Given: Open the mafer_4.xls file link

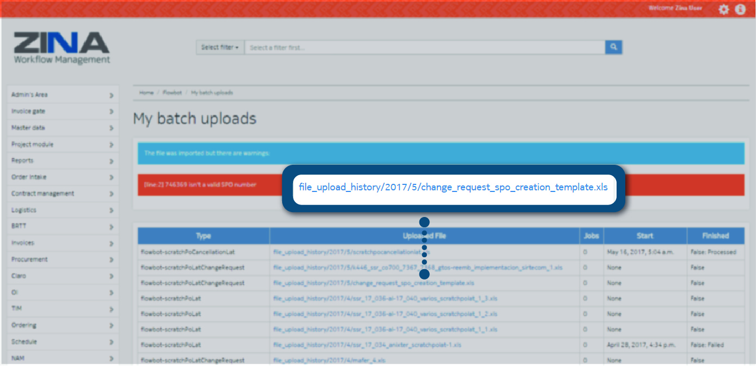Looking at the screenshot, I should [x=329, y=360].
